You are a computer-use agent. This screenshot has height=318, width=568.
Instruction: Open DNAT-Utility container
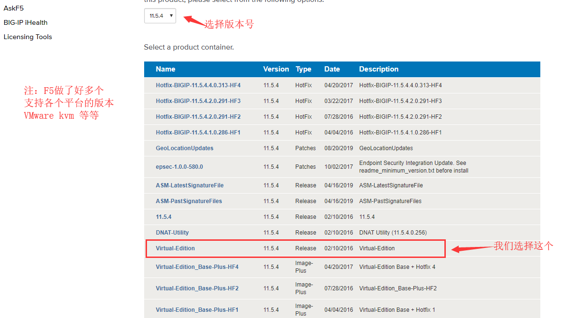(x=172, y=233)
